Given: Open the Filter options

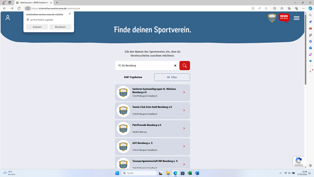Looking at the screenshot, I should pos(172,77).
